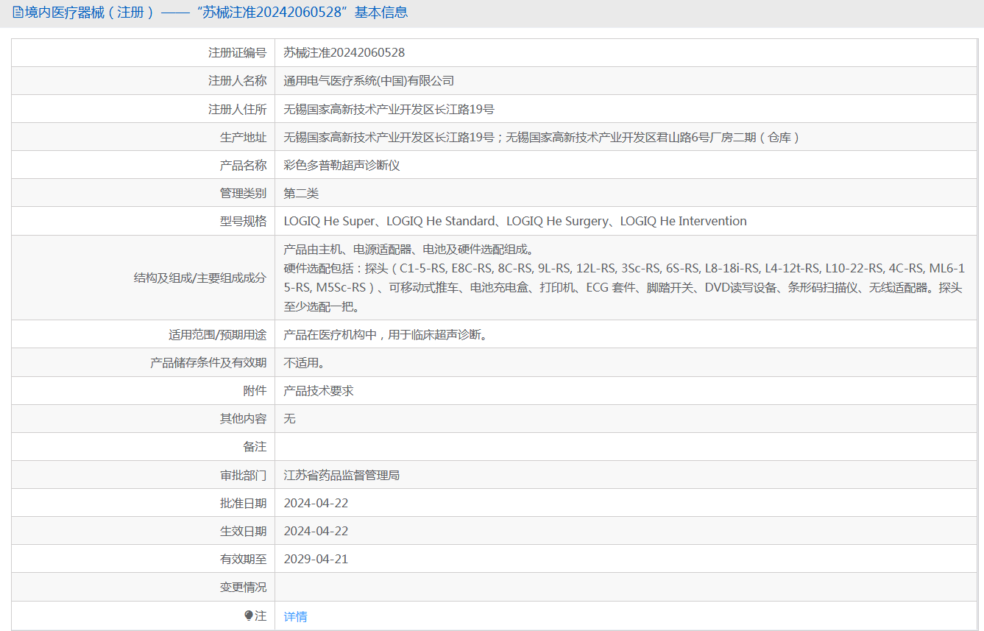This screenshot has width=984, height=631.
Task: Select the 备注 row label
Action: coord(255,446)
